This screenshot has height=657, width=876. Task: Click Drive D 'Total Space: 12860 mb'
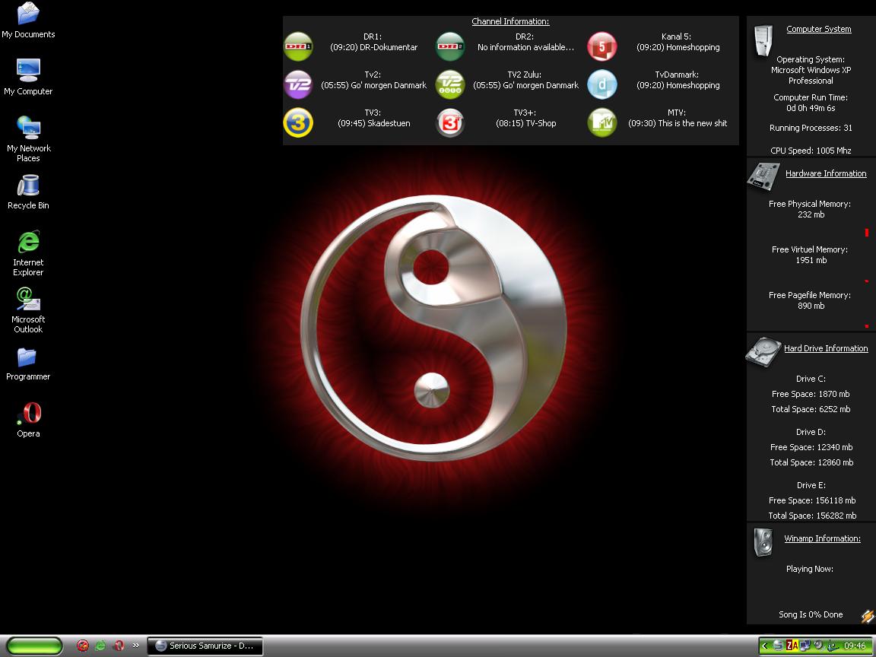[x=811, y=462]
